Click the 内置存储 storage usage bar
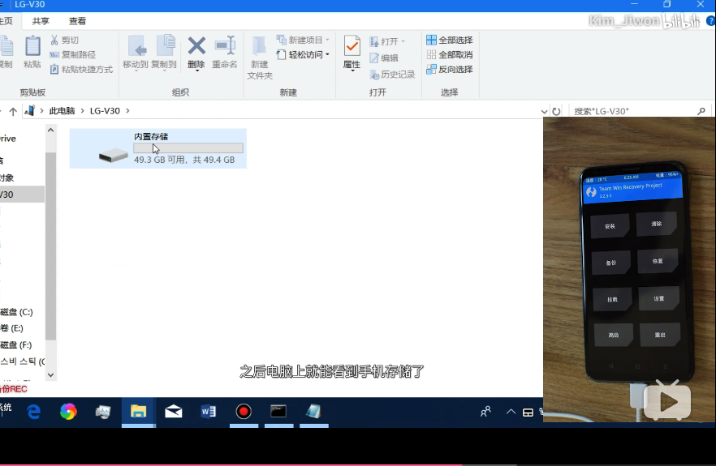 (188, 148)
